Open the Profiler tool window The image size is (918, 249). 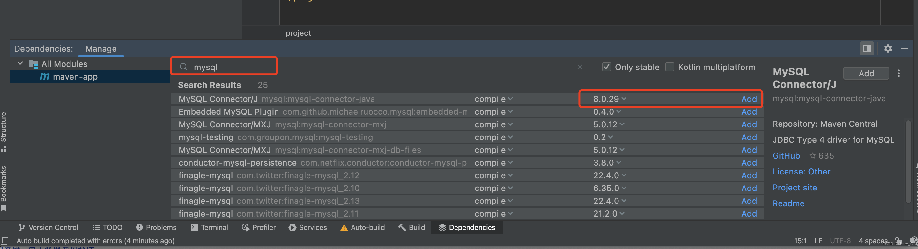[x=259, y=227]
